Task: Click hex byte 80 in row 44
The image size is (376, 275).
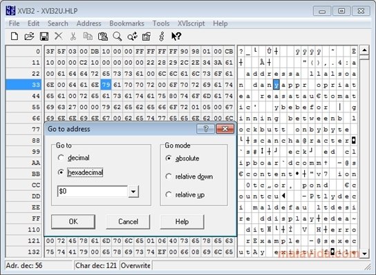Action: coord(173,96)
